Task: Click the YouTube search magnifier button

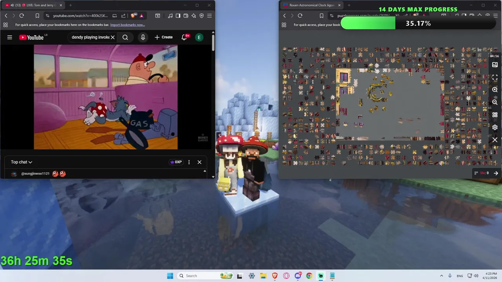Action: tap(125, 37)
